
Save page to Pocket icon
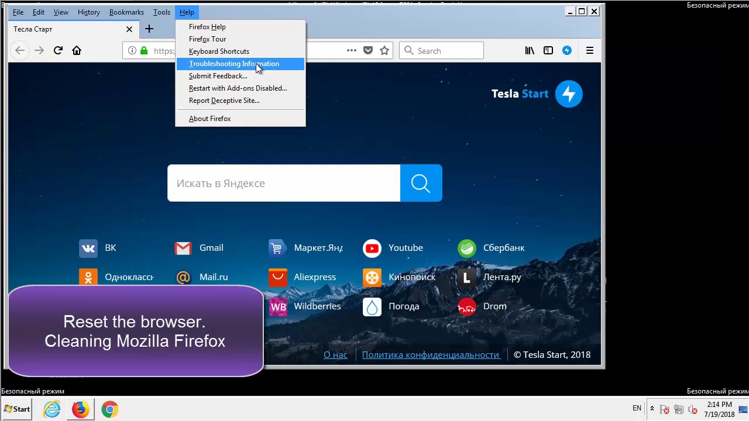pos(368,50)
